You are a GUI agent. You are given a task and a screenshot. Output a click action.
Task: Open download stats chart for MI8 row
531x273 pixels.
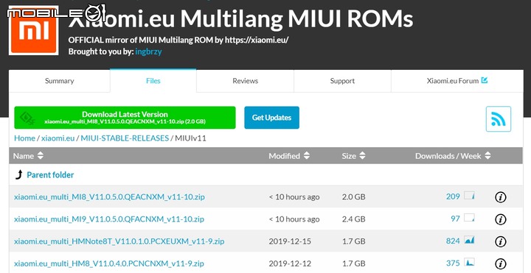[x=469, y=195]
